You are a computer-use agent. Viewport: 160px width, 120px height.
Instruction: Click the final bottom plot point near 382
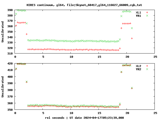click(x=132, y=88)
